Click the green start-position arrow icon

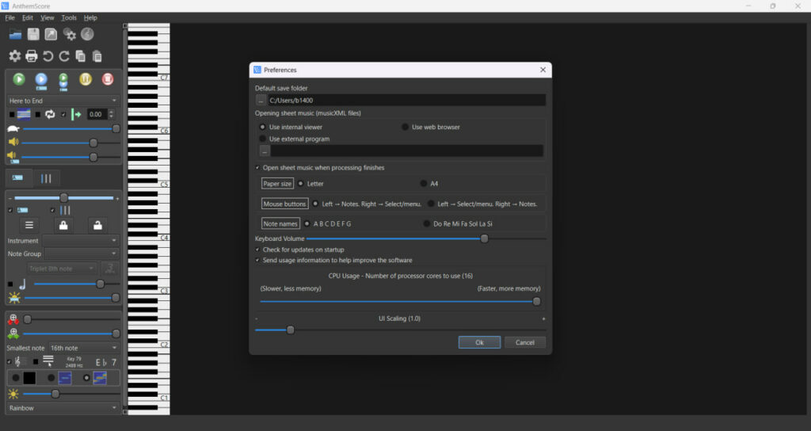click(77, 114)
